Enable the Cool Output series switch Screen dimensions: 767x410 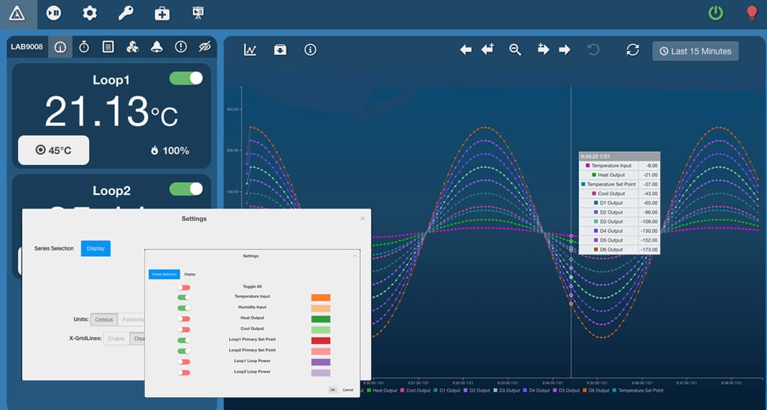183,330
